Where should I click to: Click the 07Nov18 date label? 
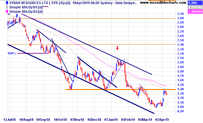pos(77,120)
